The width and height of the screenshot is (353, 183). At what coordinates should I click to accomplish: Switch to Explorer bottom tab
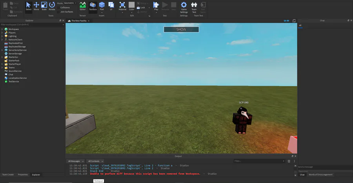[36, 175]
